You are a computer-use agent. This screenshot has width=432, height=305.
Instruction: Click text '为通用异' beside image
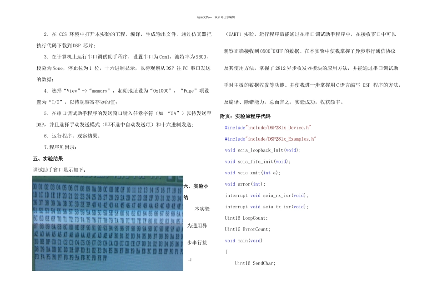coord(197,226)
